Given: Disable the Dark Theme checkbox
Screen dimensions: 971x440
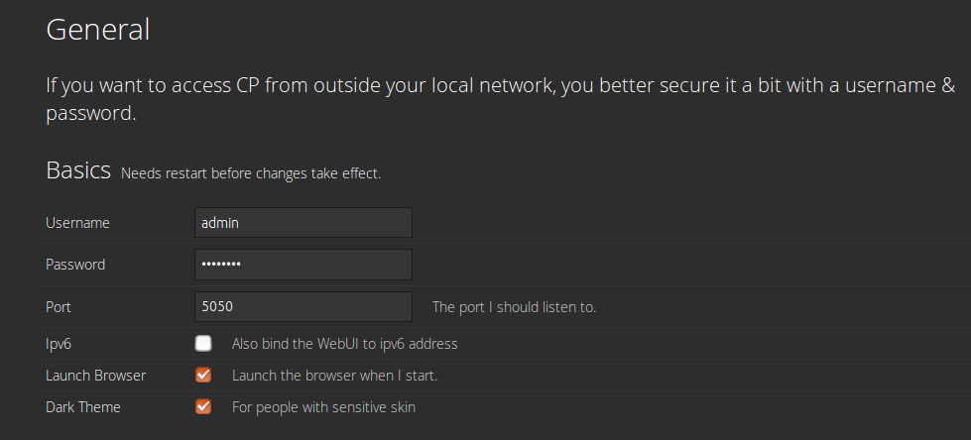Looking at the screenshot, I should pos(203,406).
